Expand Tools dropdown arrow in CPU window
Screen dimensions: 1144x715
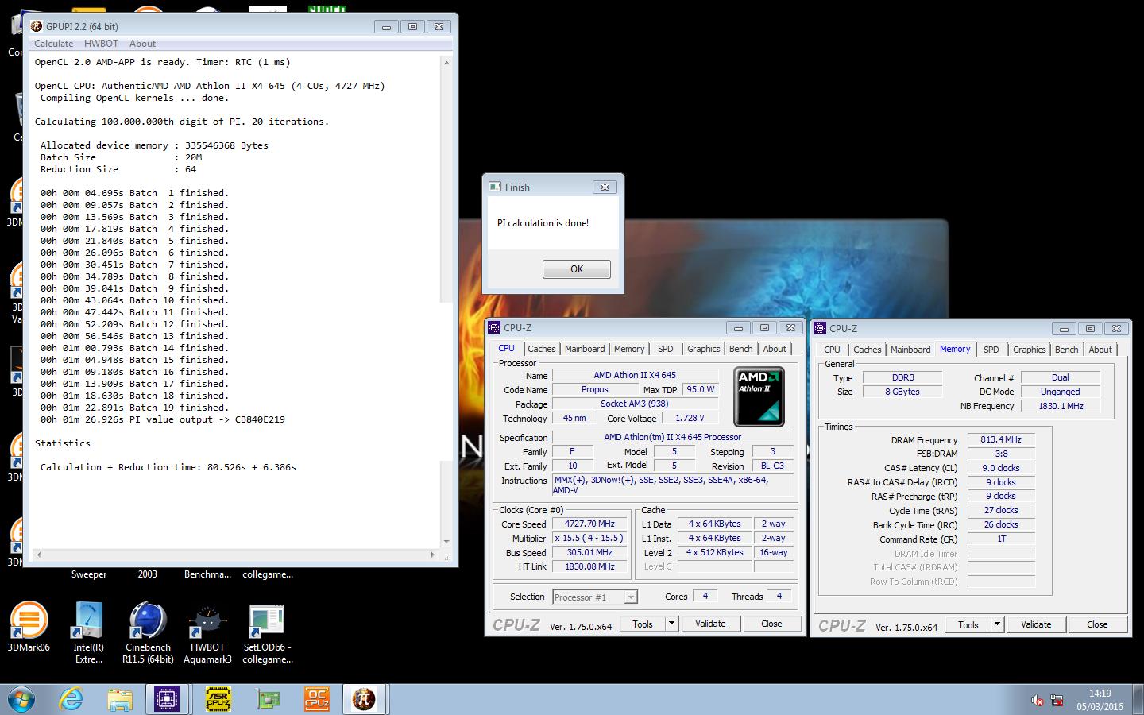click(x=671, y=624)
